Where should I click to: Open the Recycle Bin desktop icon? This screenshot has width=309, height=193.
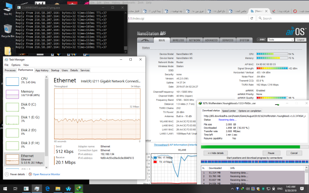coord(7,30)
